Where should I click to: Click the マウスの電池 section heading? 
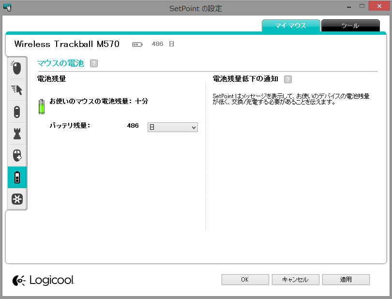tap(60, 63)
